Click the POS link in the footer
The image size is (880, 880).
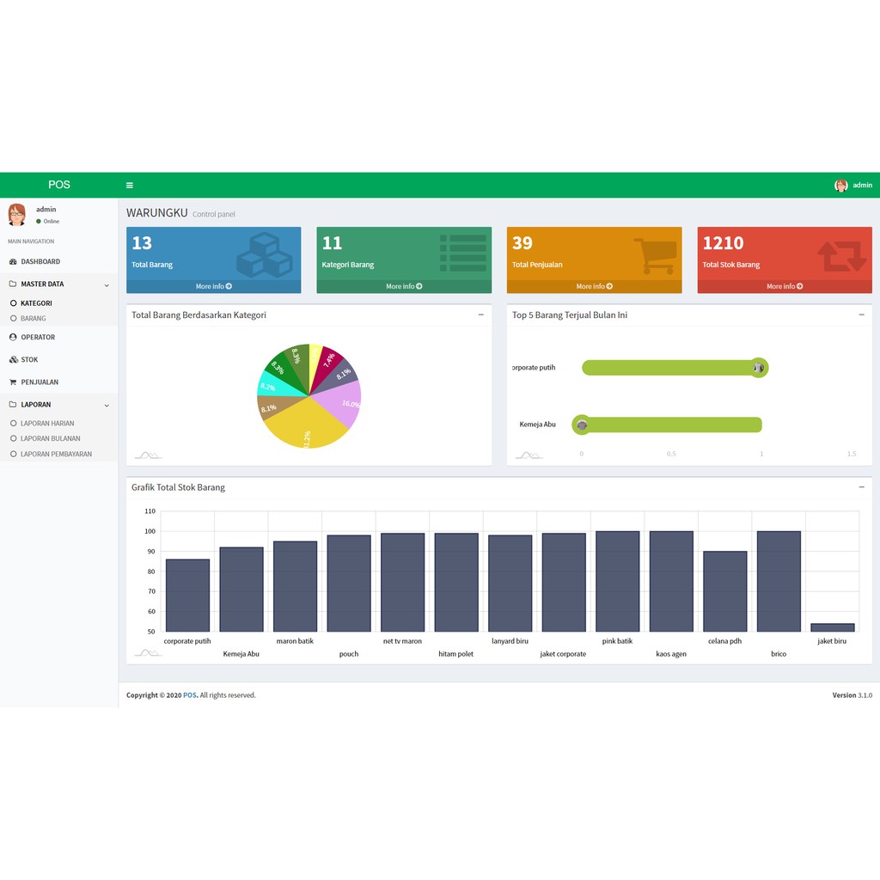[190, 694]
